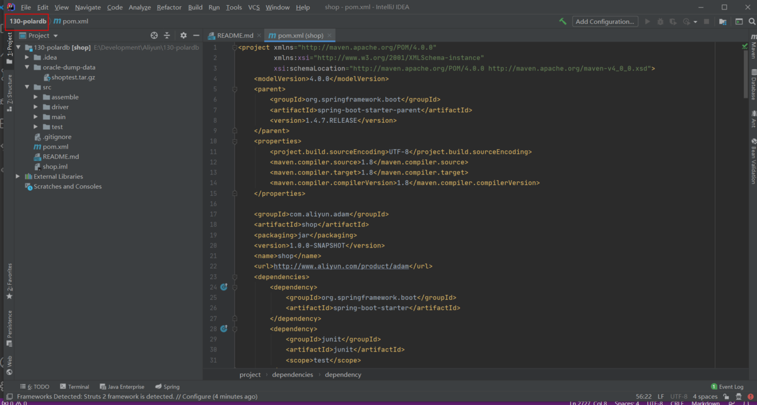Open the Refactor menu
Image resolution: width=757 pixels, height=405 pixels.
point(169,7)
